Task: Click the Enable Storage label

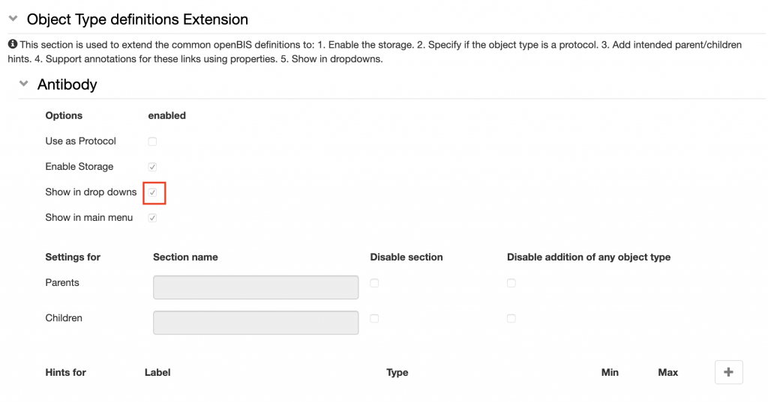Action: click(x=79, y=166)
